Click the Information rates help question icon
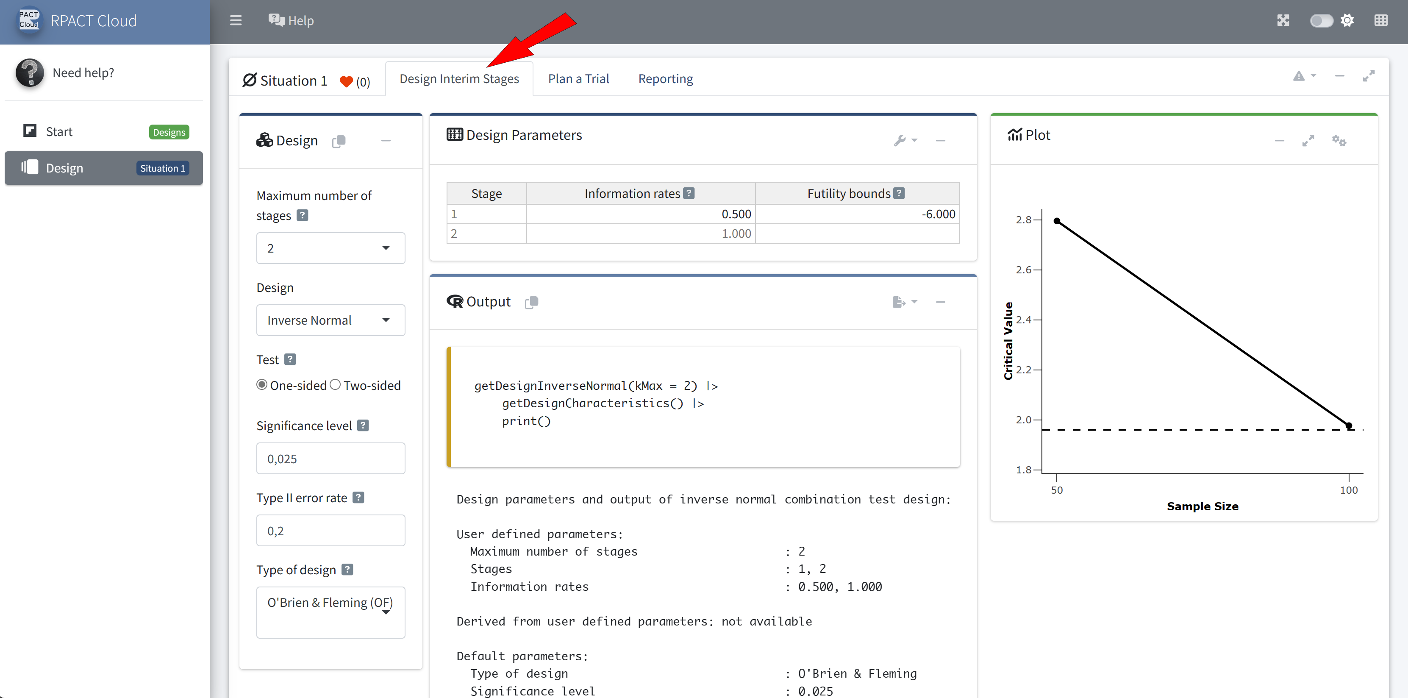The height and width of the screenshot is (698, 1408). (x=689, y=194)
